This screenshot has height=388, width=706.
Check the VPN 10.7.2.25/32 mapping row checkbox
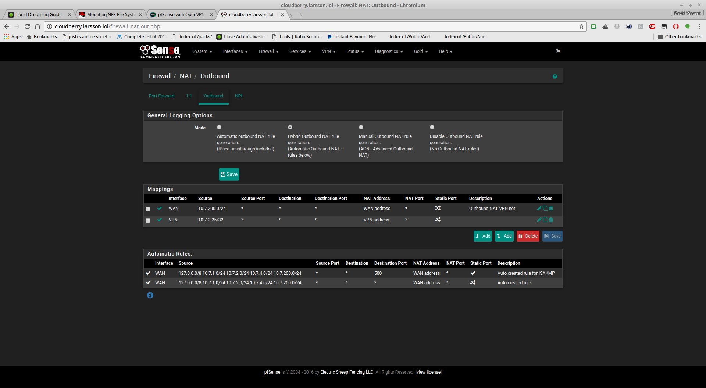148,220
